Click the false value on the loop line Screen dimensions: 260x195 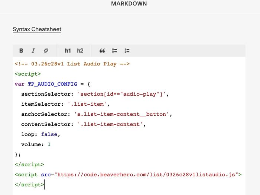pos(49,134)
